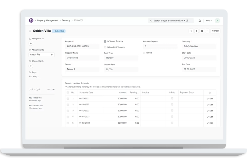Add an assignee with plus icon
This screenshot has width=248, height=159.
31,44
